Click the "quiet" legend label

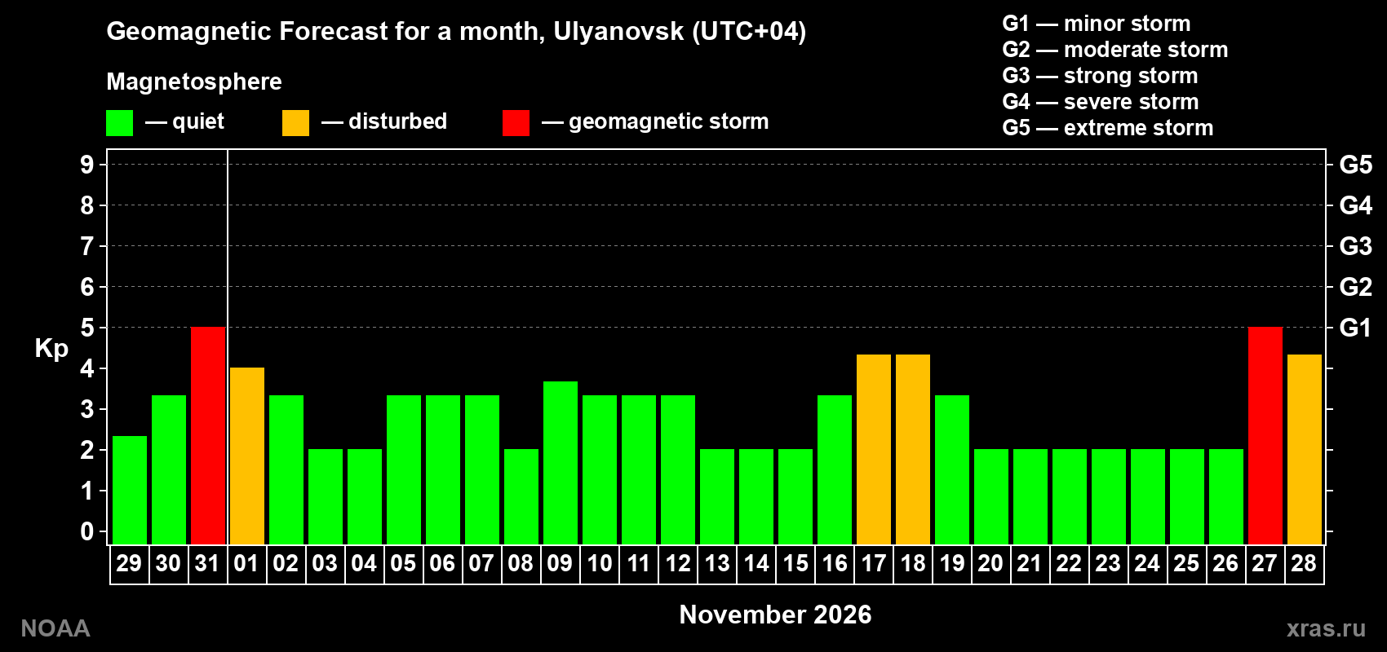pyautogui.click(x=198, y=121)
